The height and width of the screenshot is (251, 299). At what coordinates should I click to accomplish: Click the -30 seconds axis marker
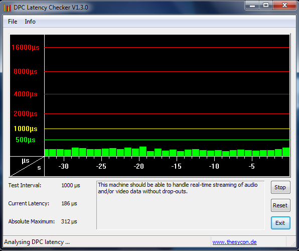pyautogui.click(x=64, y=166)
